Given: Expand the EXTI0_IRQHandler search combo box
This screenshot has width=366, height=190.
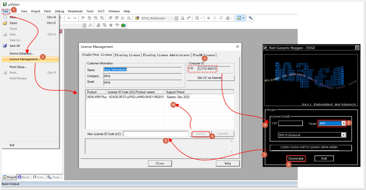Looking at the screenshot, I should tap(176, 18).
